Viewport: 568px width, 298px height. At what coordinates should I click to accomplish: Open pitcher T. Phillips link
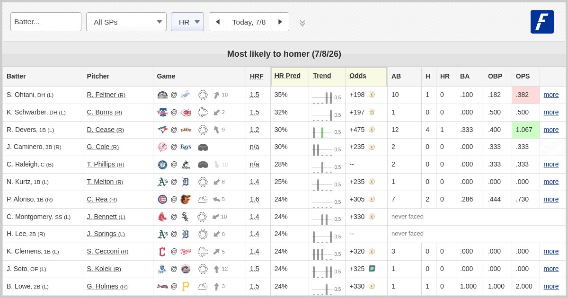point(106,164)
